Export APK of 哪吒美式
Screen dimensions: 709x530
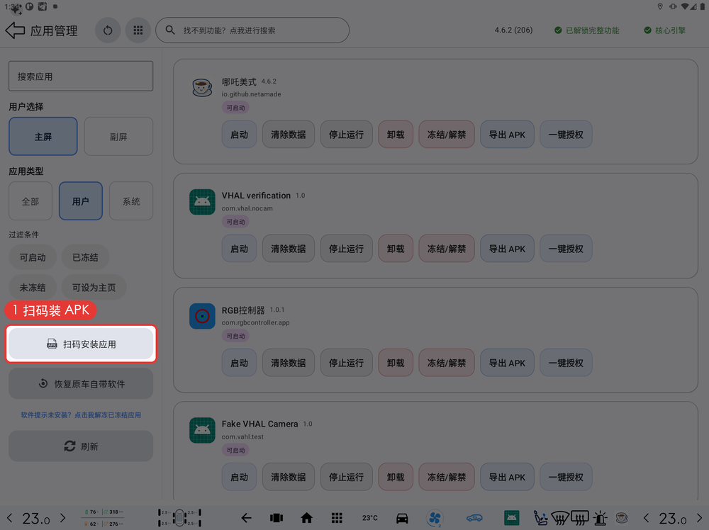[507, 134]
